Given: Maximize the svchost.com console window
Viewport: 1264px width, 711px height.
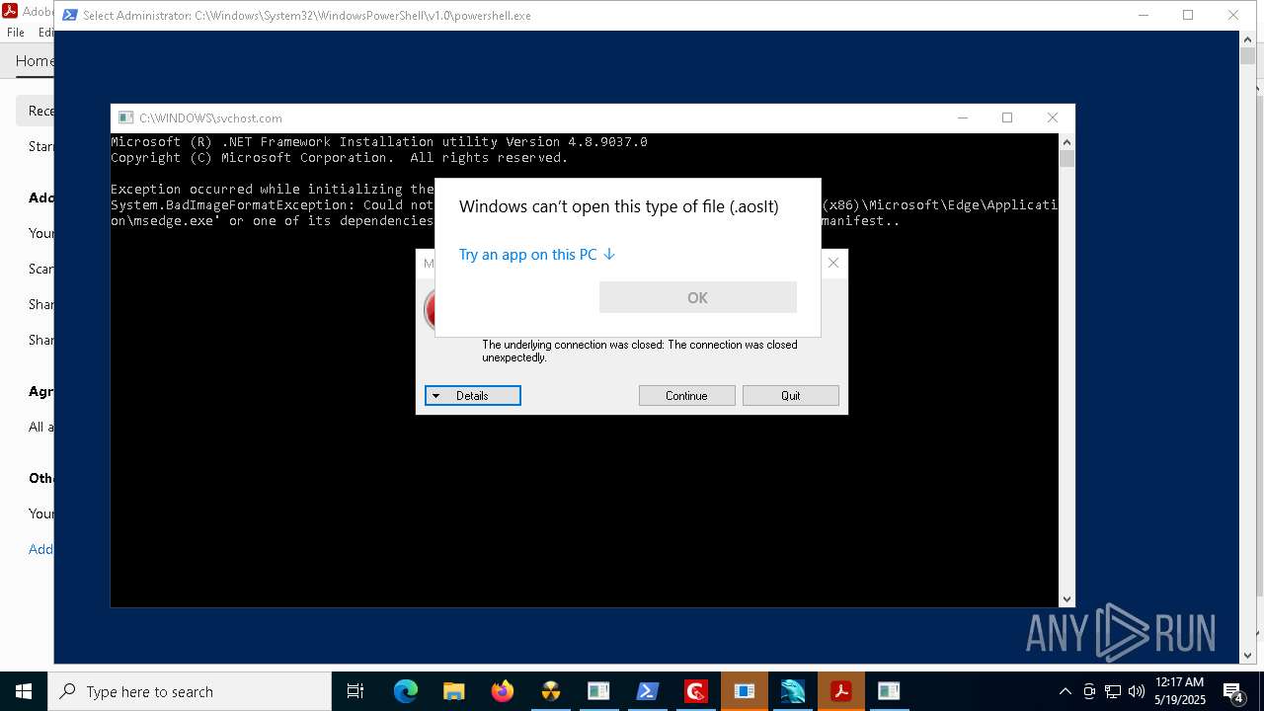Looking at the screenshot, I should (1007, 118).
